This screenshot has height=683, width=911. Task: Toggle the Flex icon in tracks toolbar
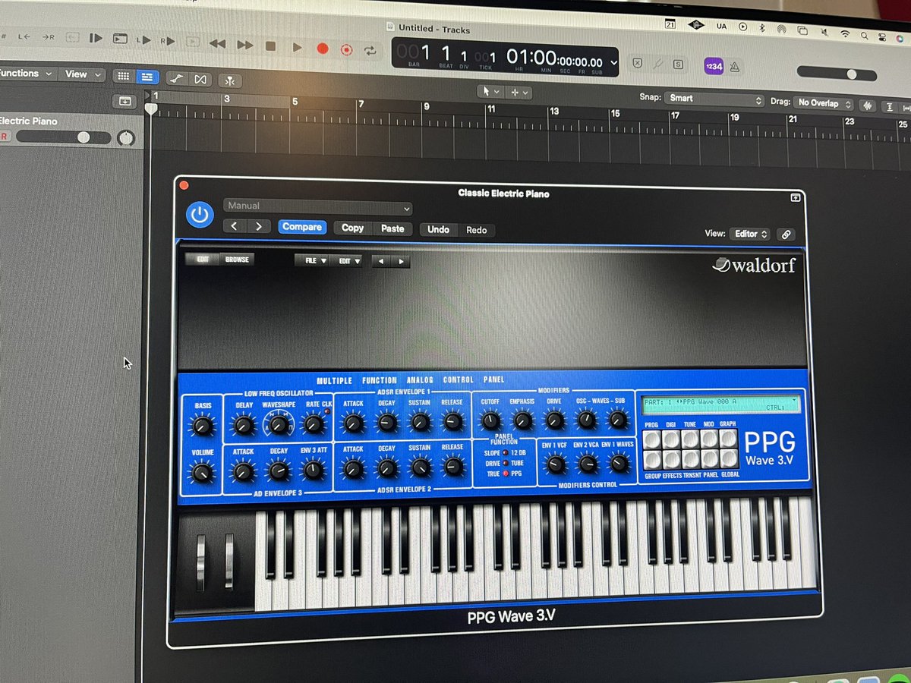coord(200,79)
